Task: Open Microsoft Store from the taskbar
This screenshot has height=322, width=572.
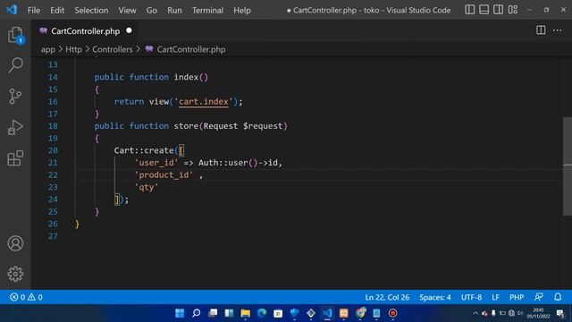Action: (278, 313)
